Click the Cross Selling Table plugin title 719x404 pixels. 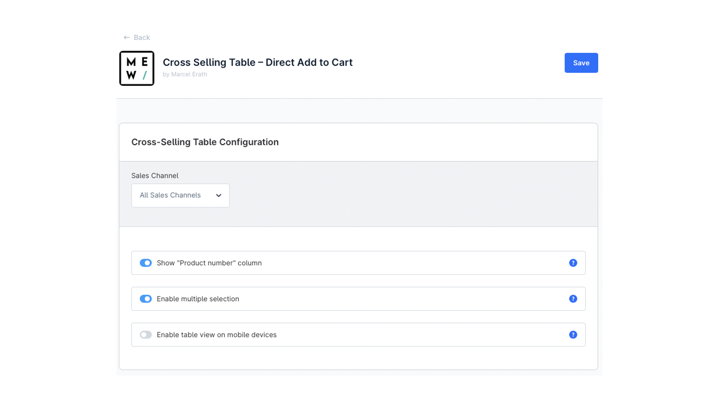(x=257, y=62)
